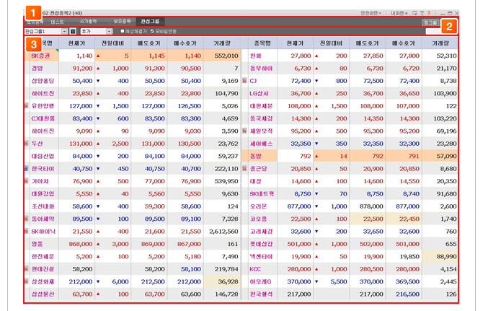The width and height of the screenshot is (483, 311).
Task: Click the news marker beside 종근당
Action: click(244, 169)
